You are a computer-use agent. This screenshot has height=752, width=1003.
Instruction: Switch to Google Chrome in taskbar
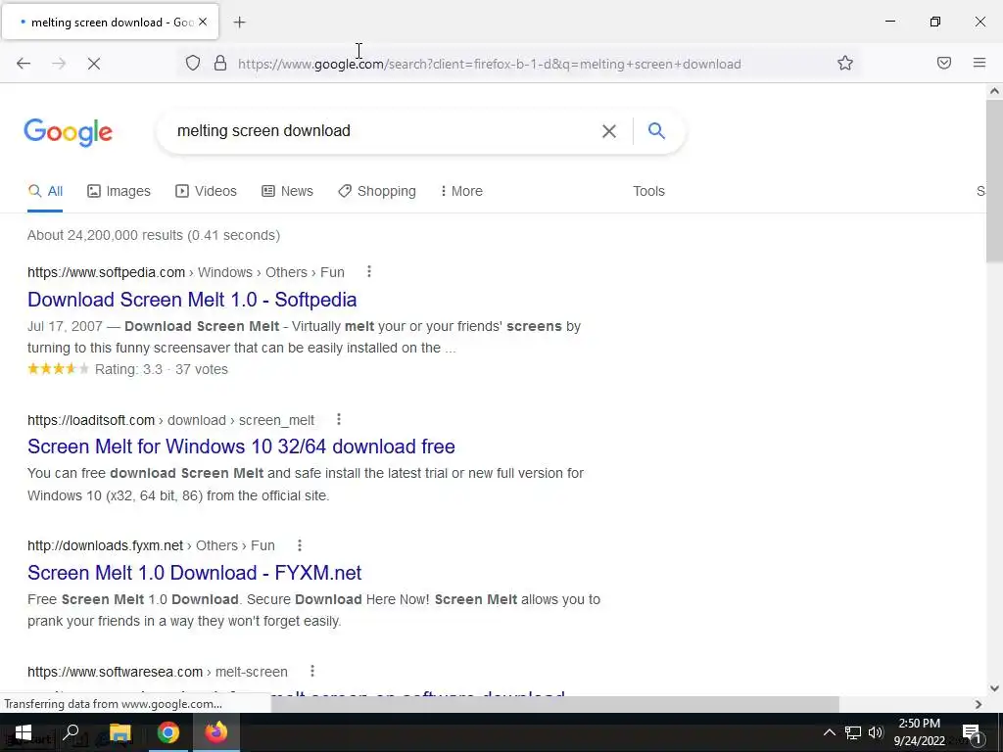(x=168, y=732)
